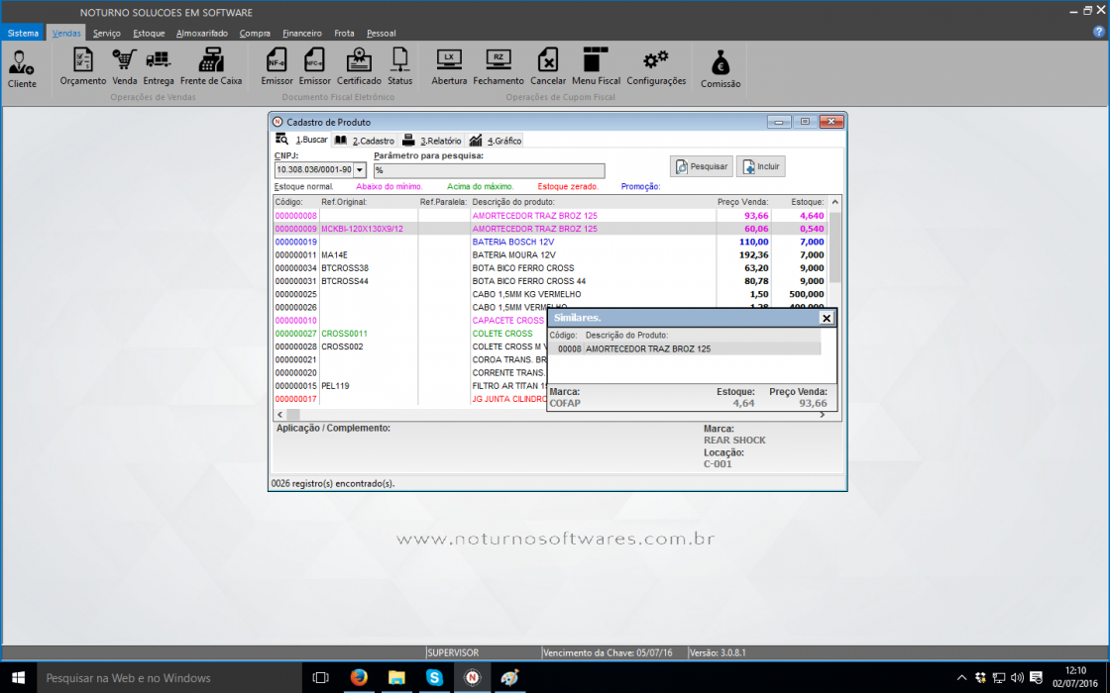Image resolution: width=1110 pixels, height=693 pixels.
Task: Select product code 000000021
Action: (296, 360)
